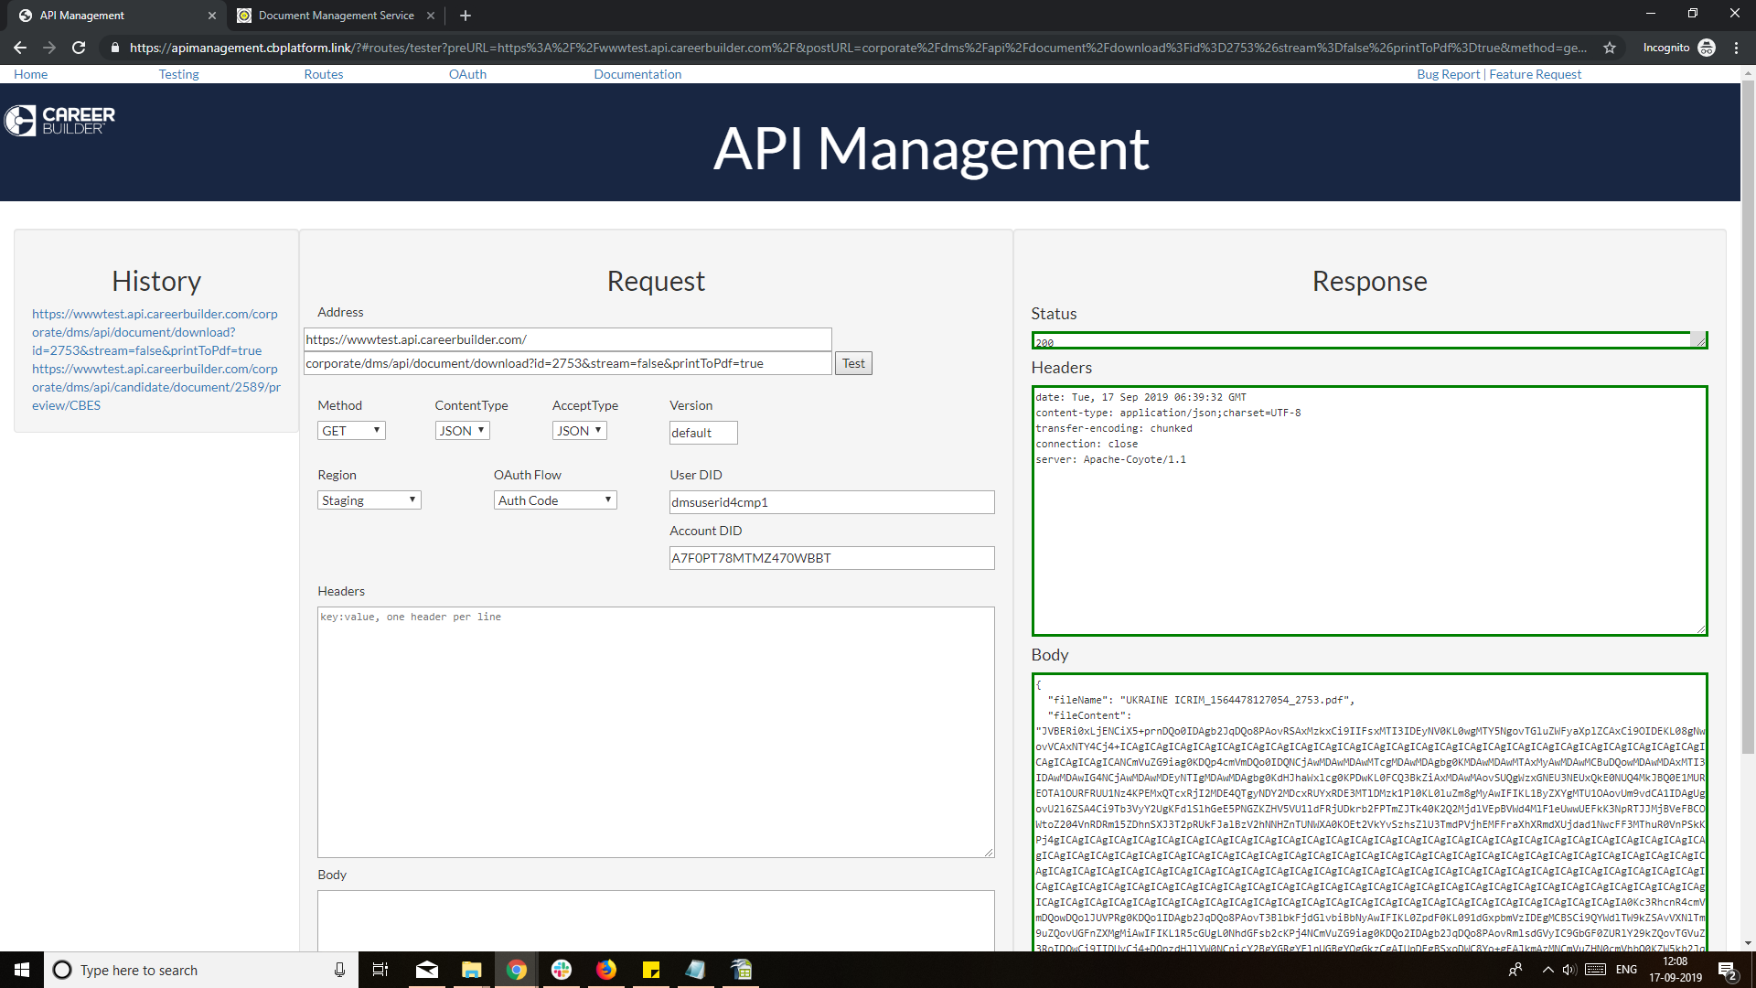Open the Home menu link
Screen dimensions: 1756x988
click(x=30, y=74)
